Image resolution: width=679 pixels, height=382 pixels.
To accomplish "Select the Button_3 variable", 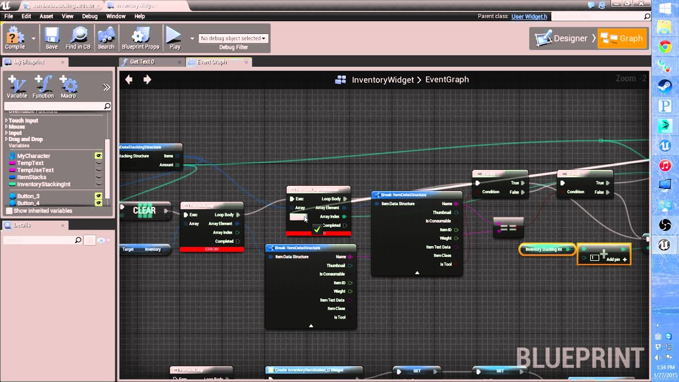I will [x=28, y=196].
